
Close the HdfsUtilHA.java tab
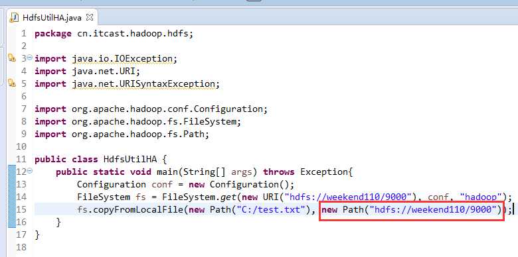[90, 17]
